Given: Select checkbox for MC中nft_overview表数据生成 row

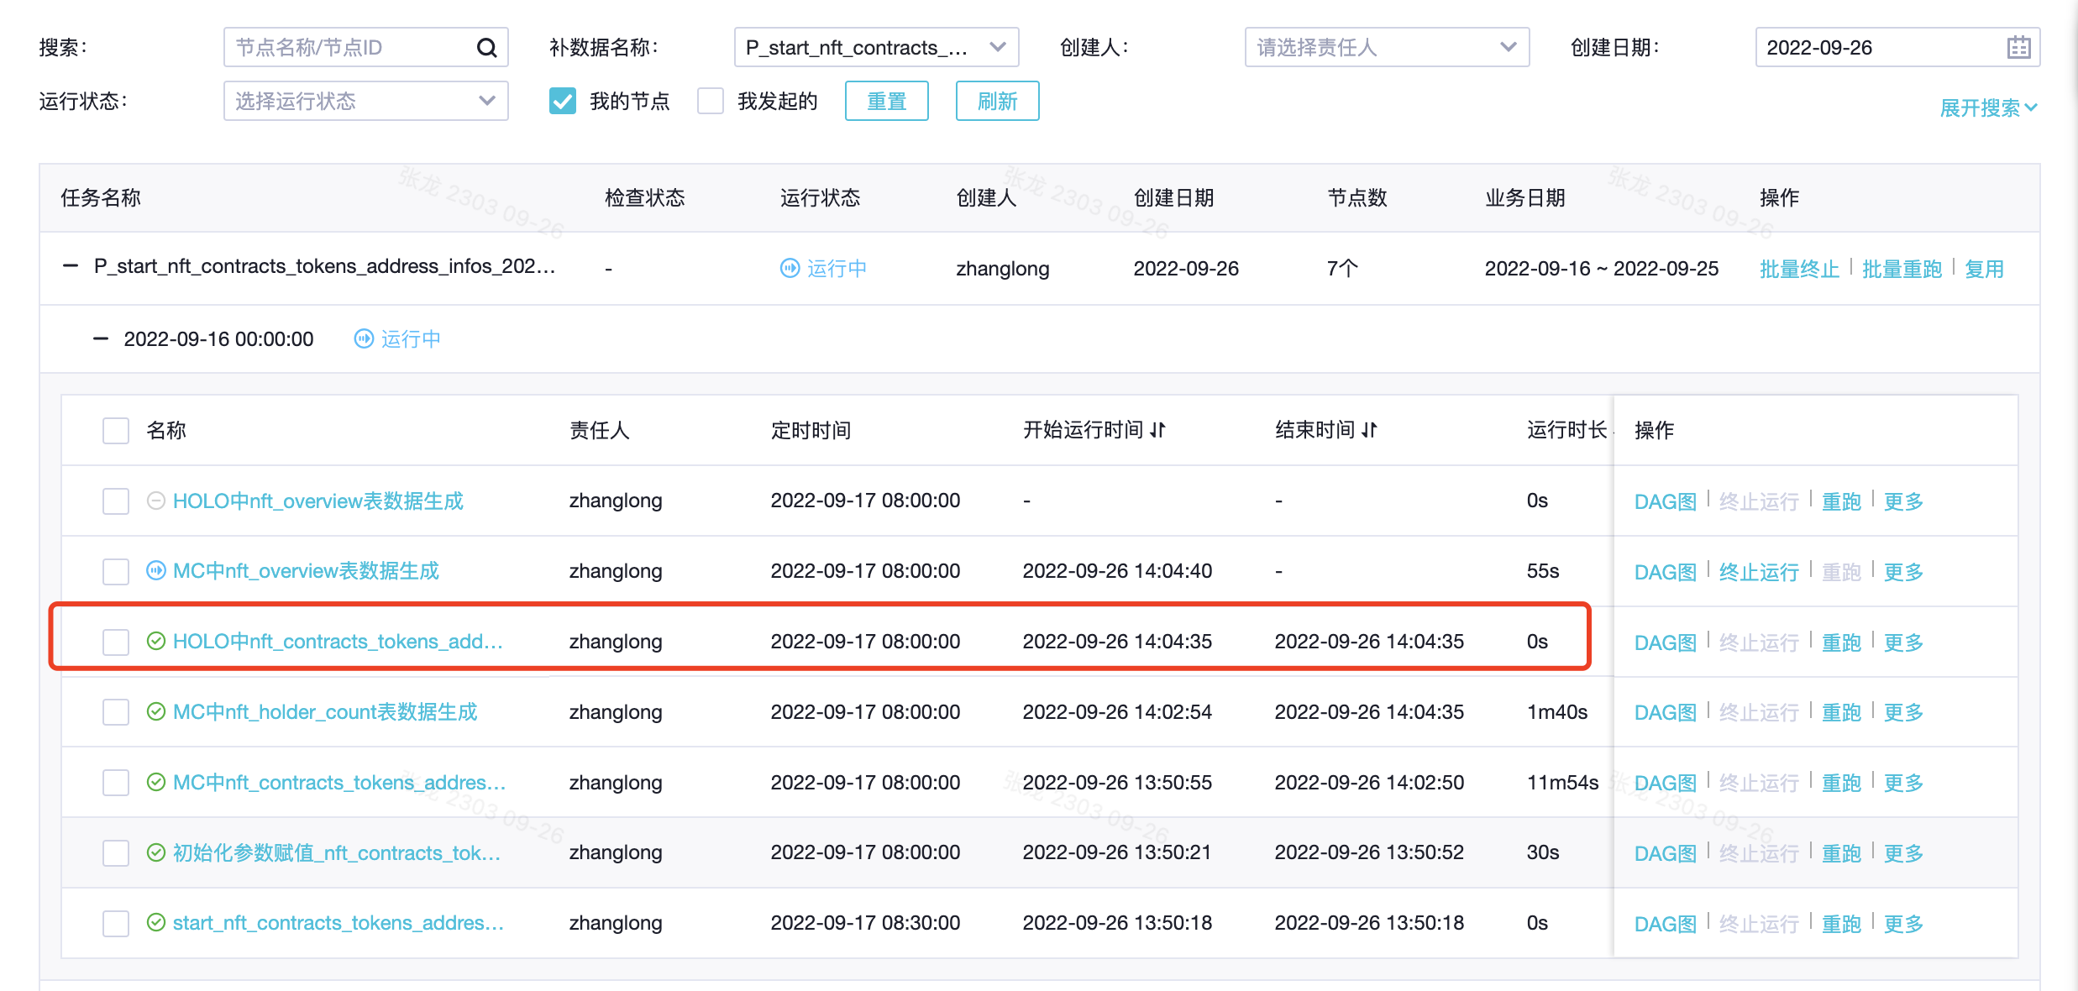Looking at the screenshot, I should click(116, 572).
